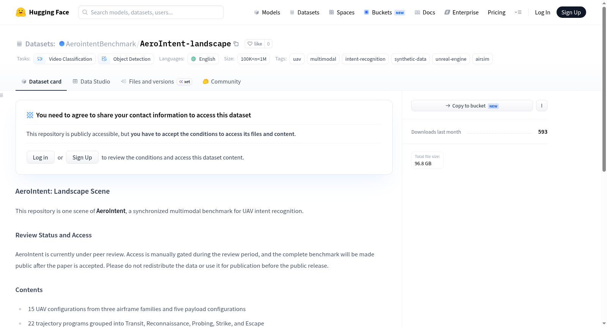Click the English language tag
Viewport: 607px width, 327px height.
203,59
